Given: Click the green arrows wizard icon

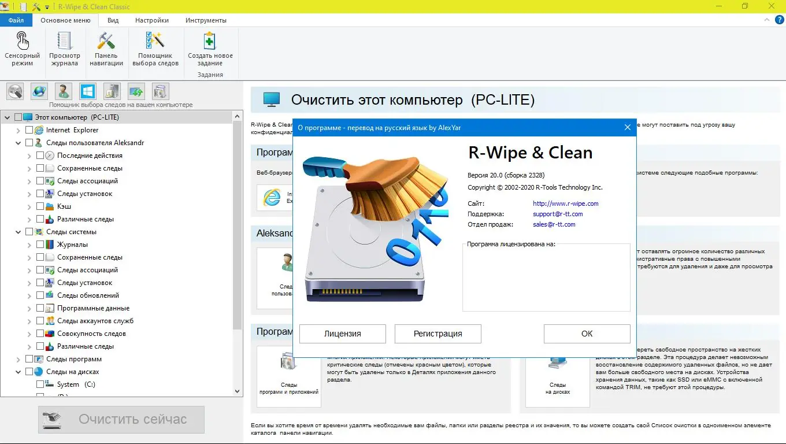Looking at the screenshot, I should (x=136, y=91).
